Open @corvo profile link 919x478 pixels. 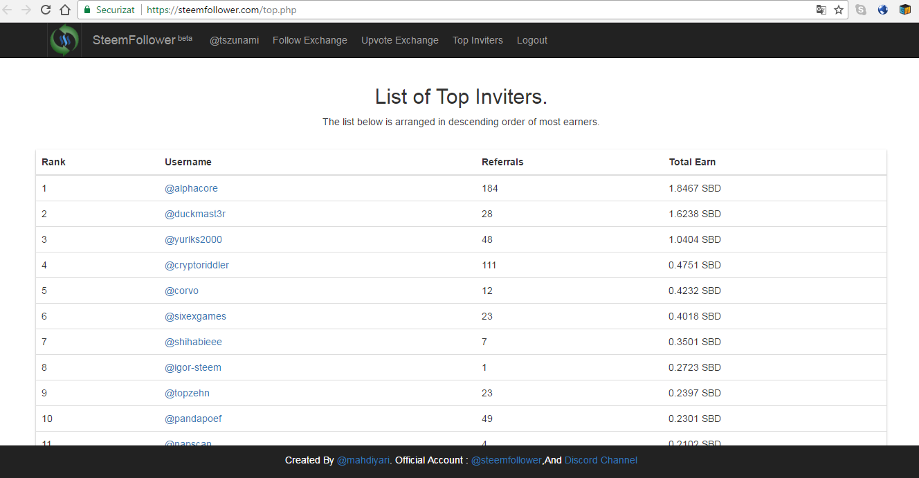click(181, 291)
